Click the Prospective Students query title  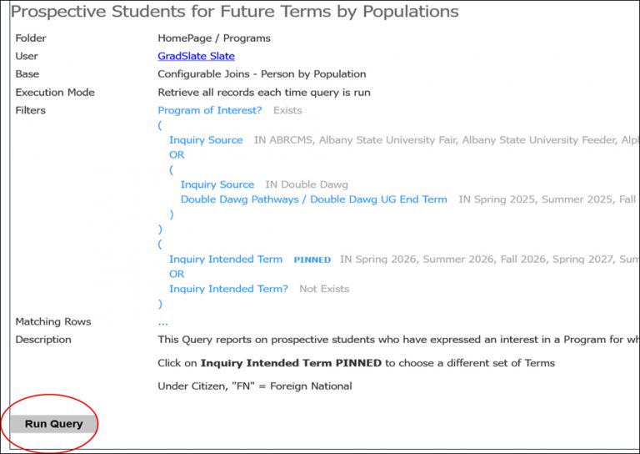pos(234,12)
